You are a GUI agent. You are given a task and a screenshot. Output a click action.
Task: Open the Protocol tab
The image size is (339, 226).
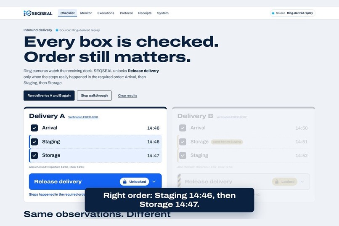point(126,13)
